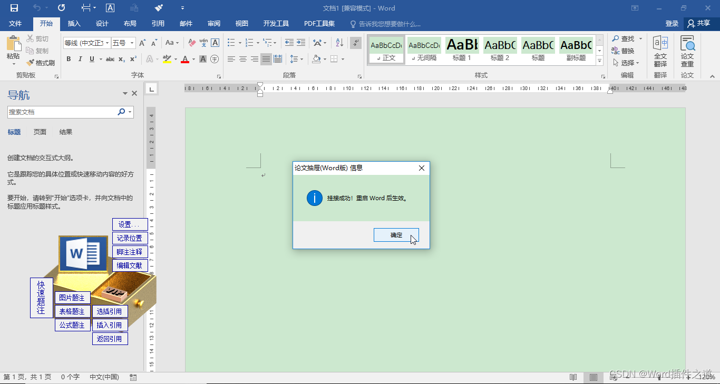Toggle subscript formatting

(x=122, y=59)
